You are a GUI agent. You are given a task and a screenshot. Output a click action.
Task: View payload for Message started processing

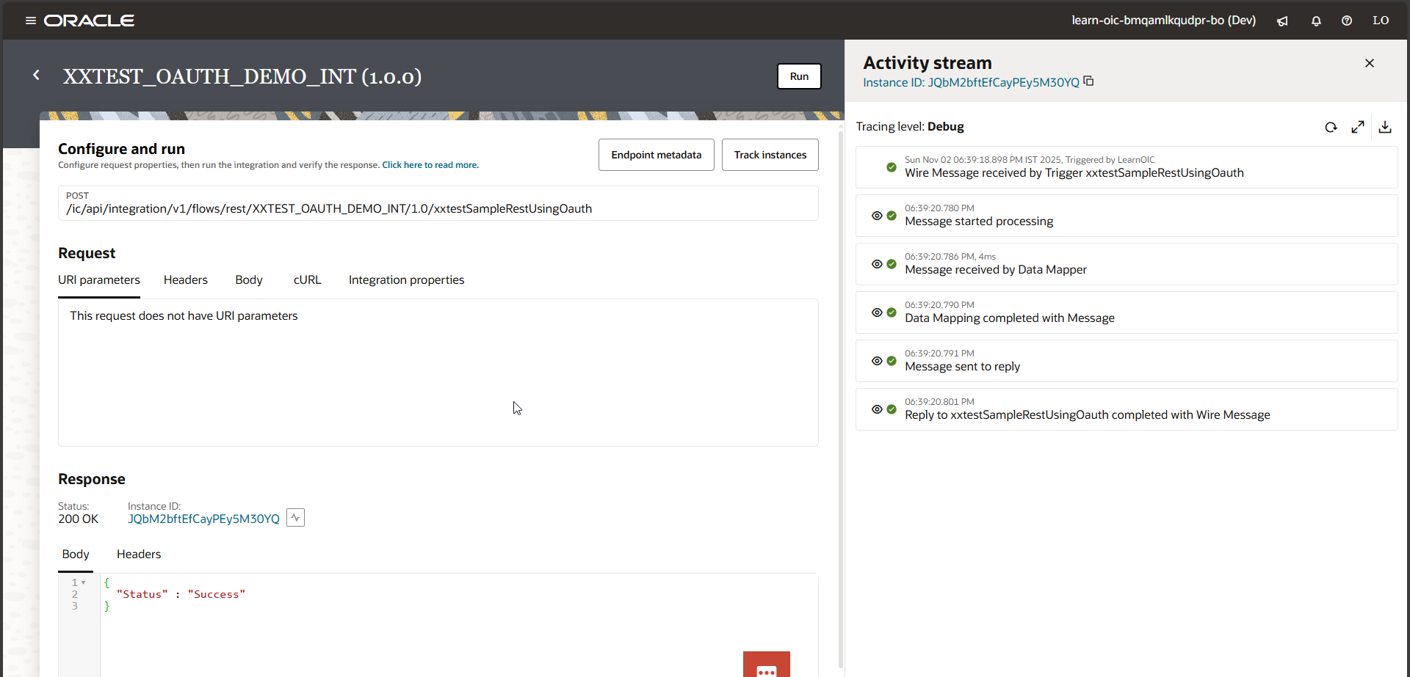tap(877, 216)
